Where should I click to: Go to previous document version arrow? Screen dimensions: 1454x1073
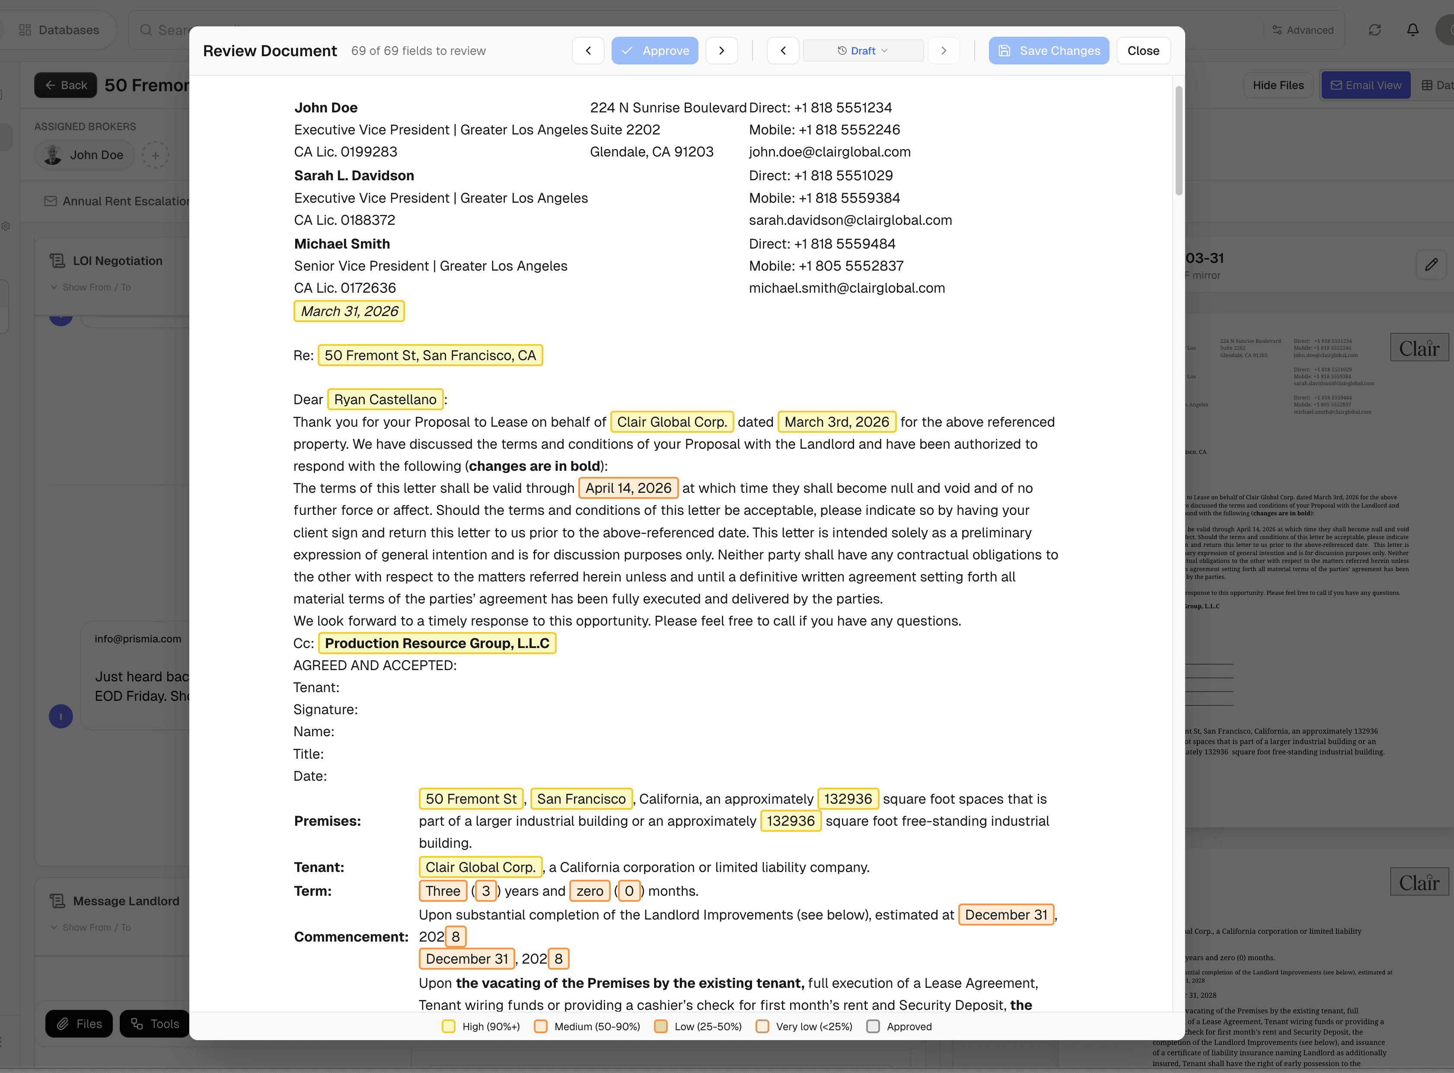783,51
